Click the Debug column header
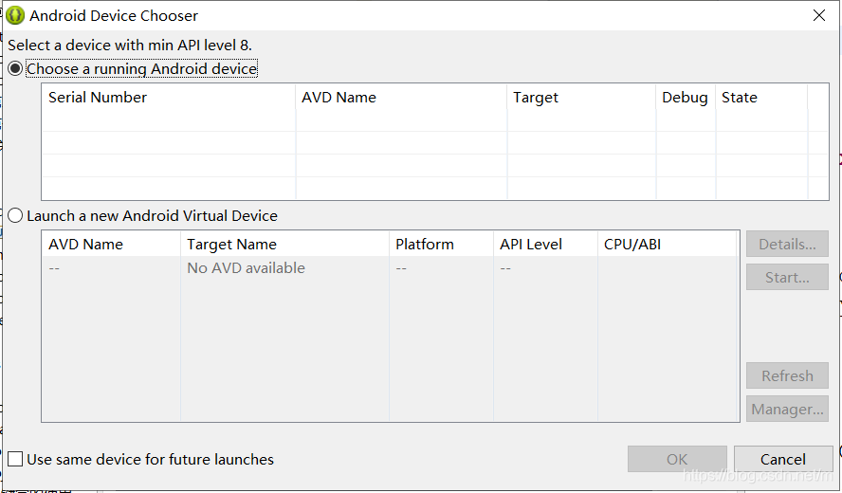 (686, 98)
